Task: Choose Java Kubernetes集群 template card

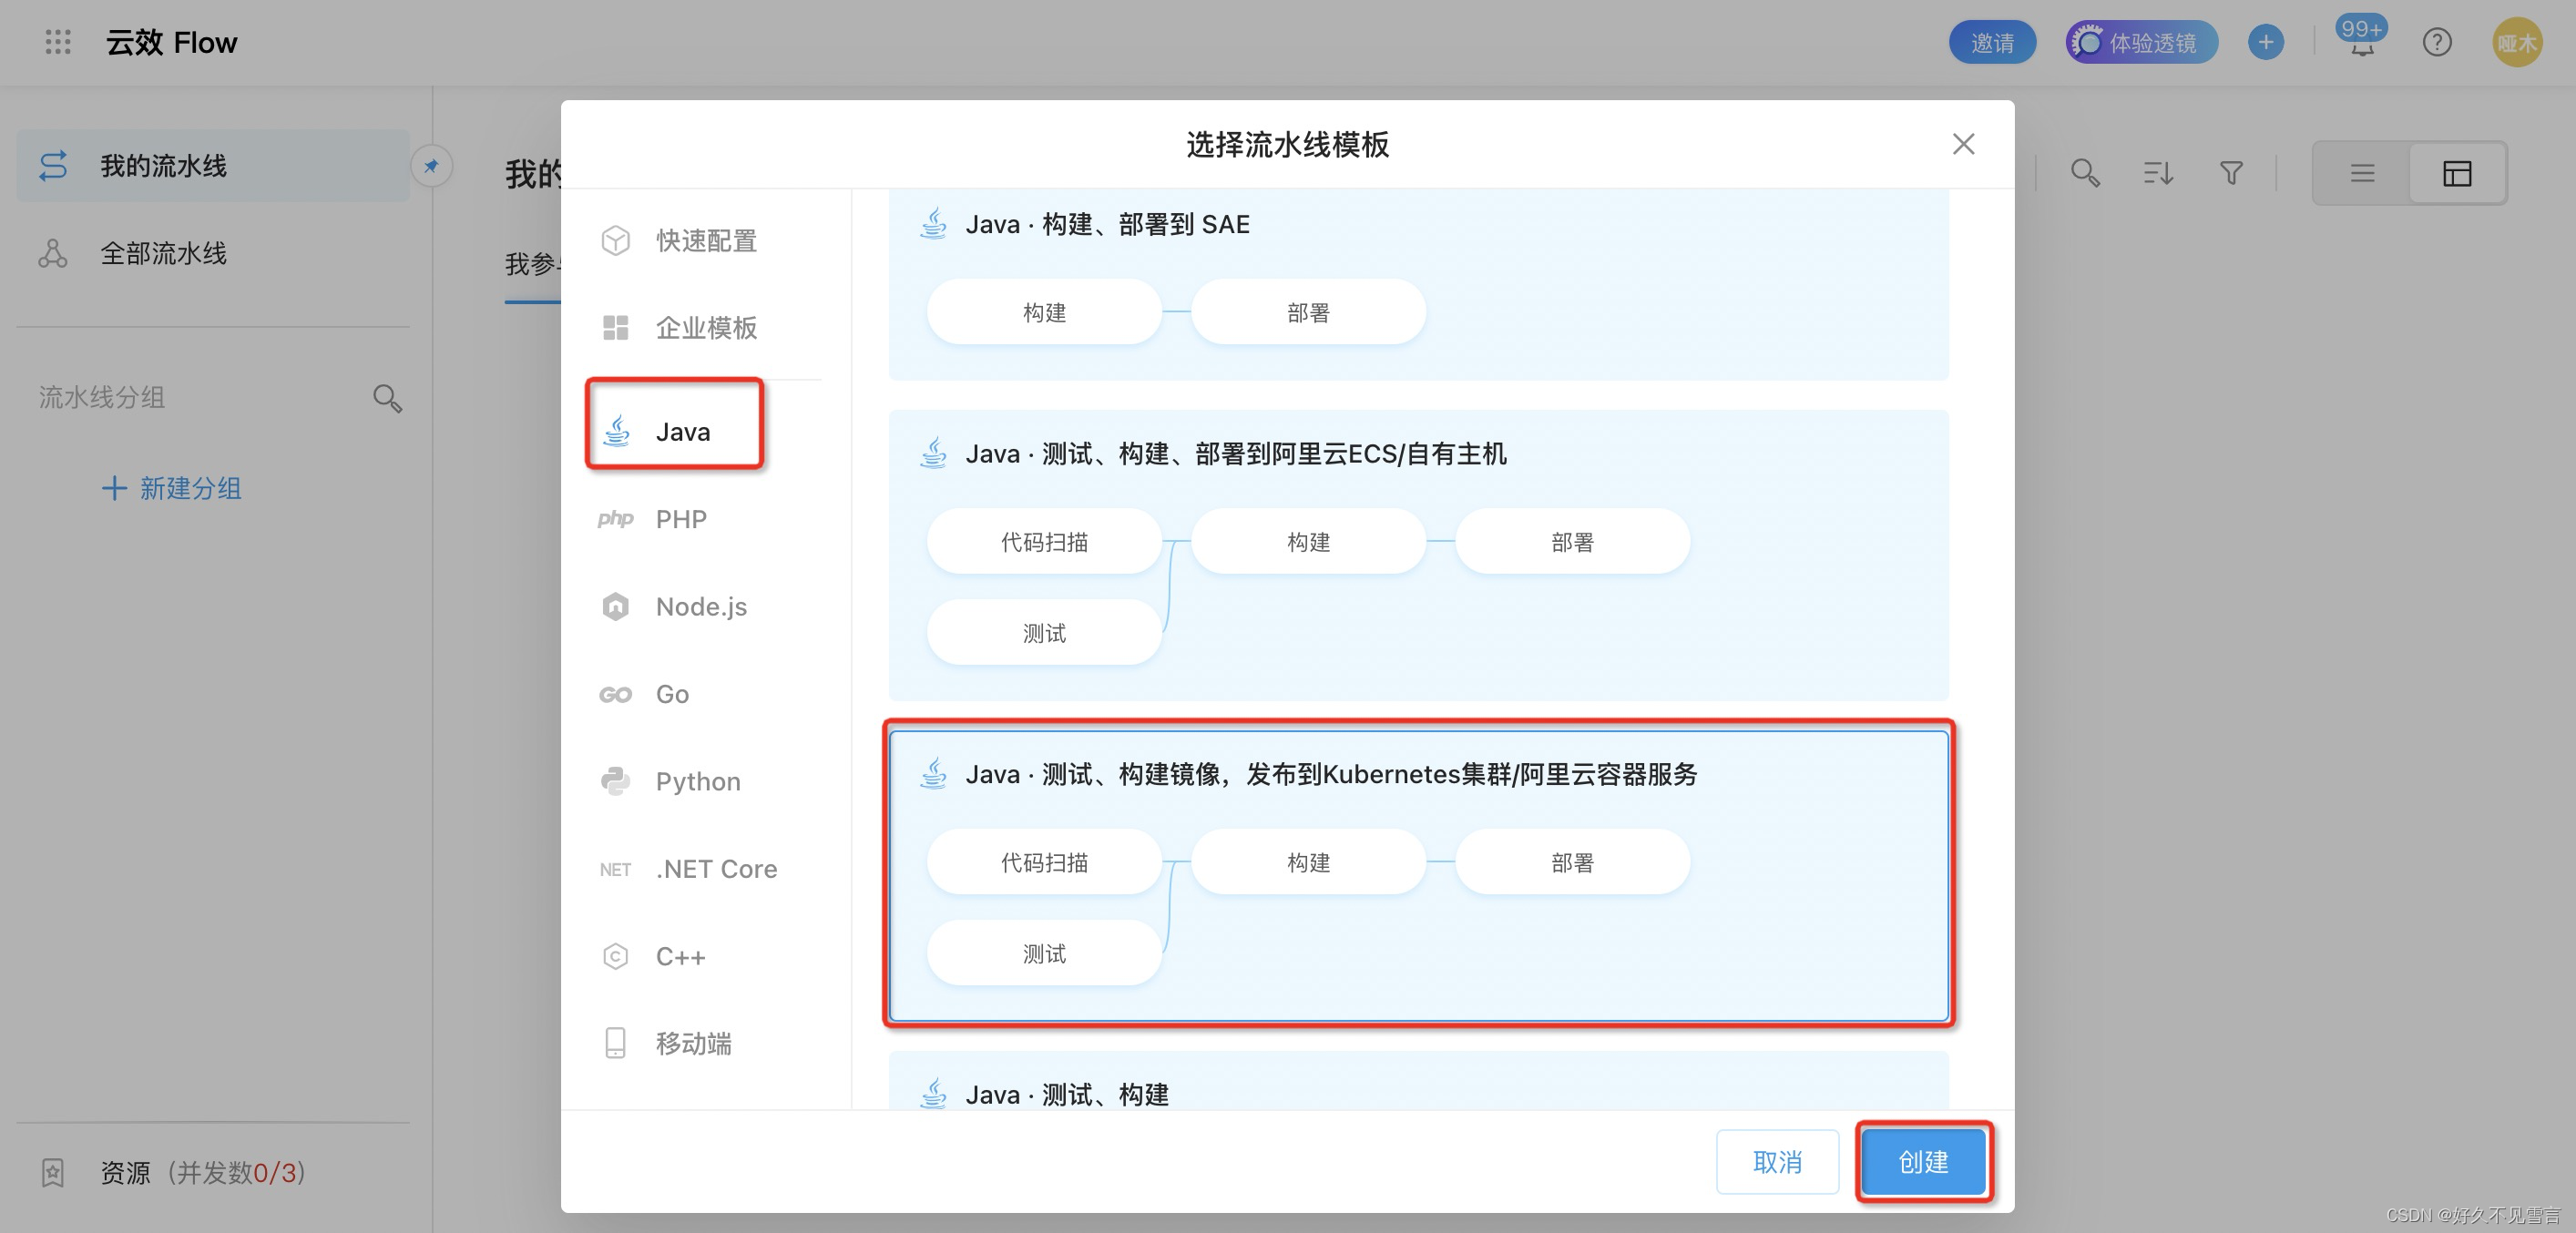Action: point(1418,876)
